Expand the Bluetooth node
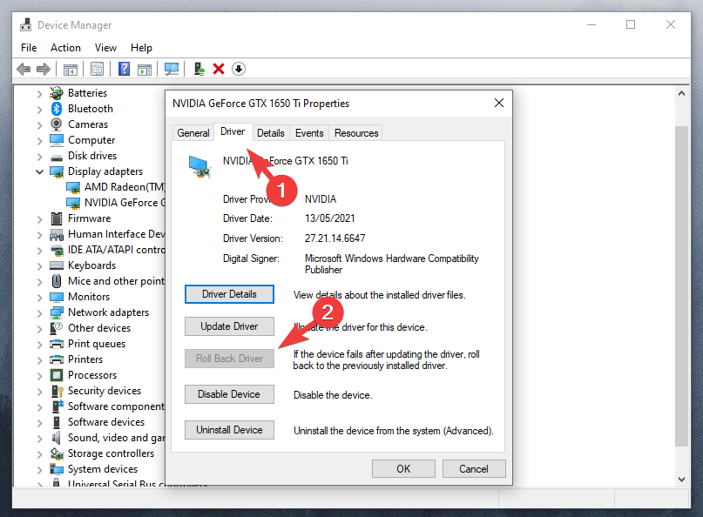This screenshot has width=703, height=517. pos(39,110)
